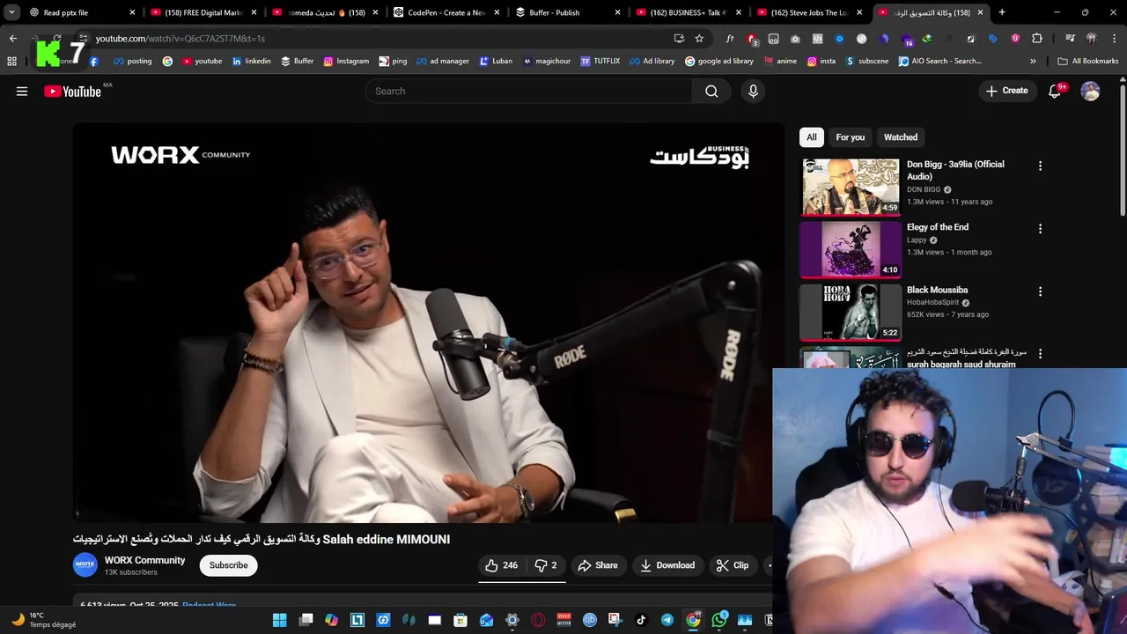Open WORX Community channel name link

[x=145, y=560]
